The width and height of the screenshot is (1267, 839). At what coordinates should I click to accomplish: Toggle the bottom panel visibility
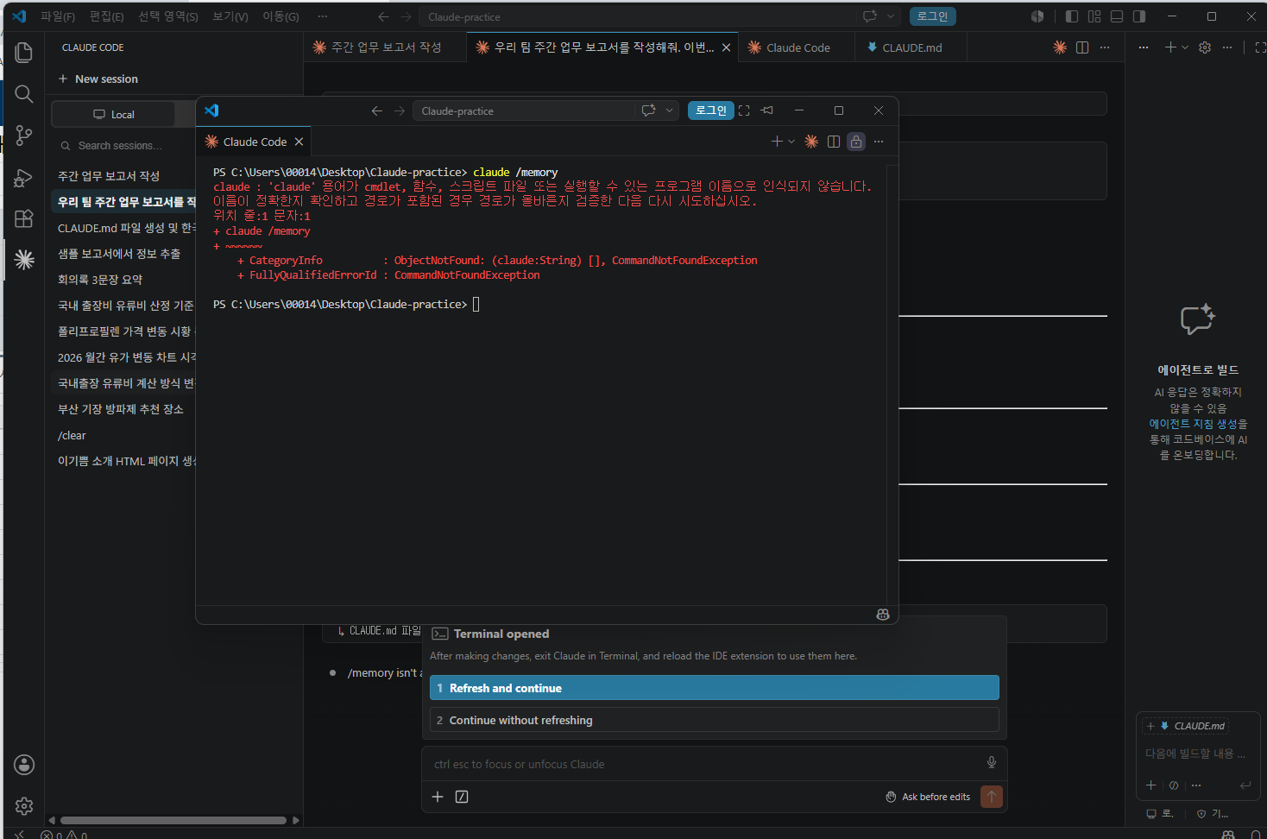tap(1117, 16)
